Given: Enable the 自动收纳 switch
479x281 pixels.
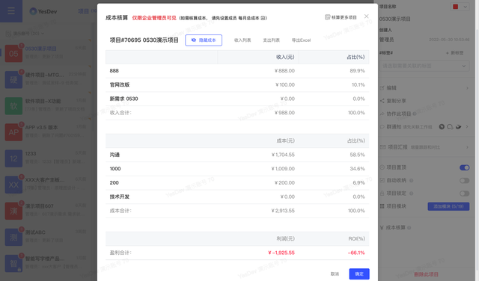Looking at the screenshot, I should 464,180.
